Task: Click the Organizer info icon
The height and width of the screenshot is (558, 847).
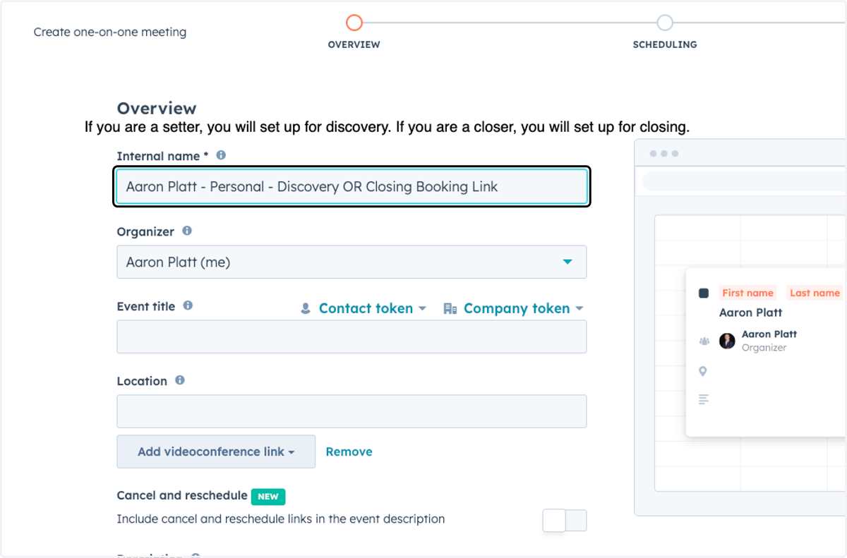Action: coord(187,231)
